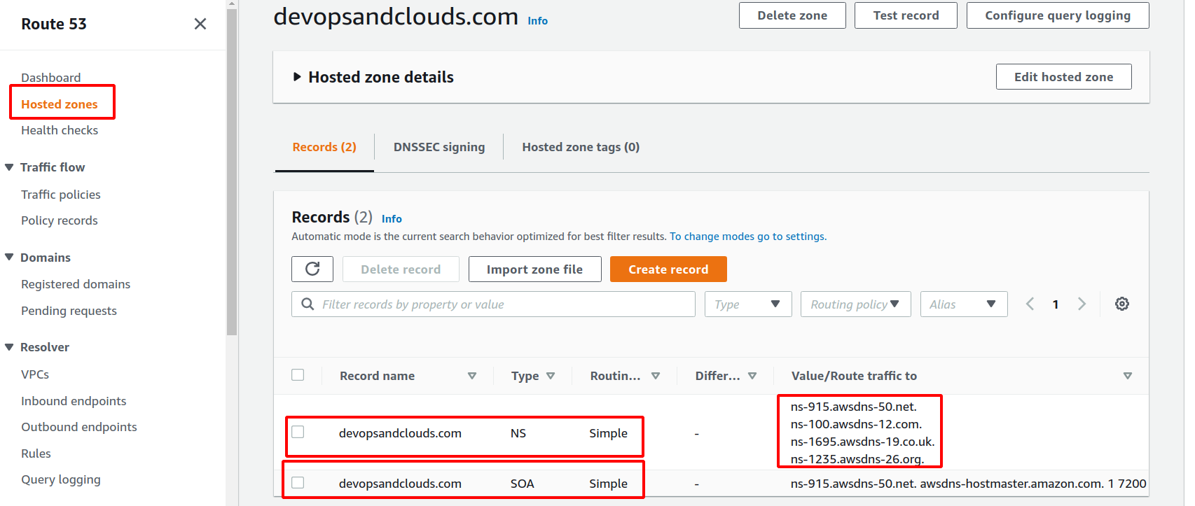The width and height of the screenshot is (1195, 506).
Task: Check the NS record row checkbox
Action: pyautogui.click(x=298, y=432)
